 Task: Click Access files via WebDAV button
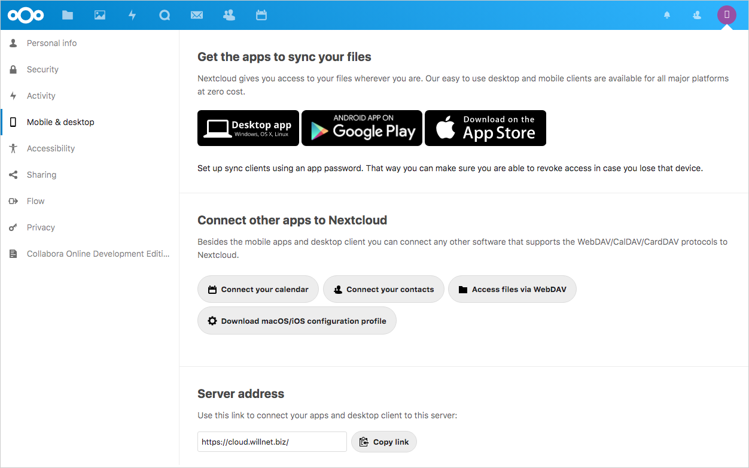pos(512,290)
